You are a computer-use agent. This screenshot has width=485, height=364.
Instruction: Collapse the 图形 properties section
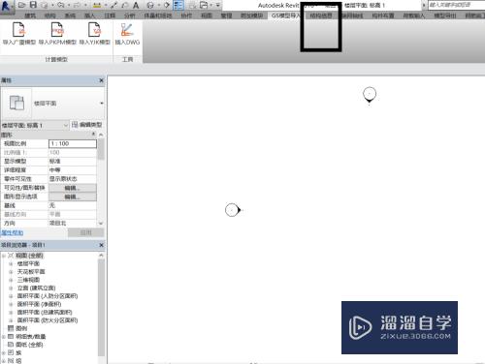pyautogui.click(x=94, y=135)
